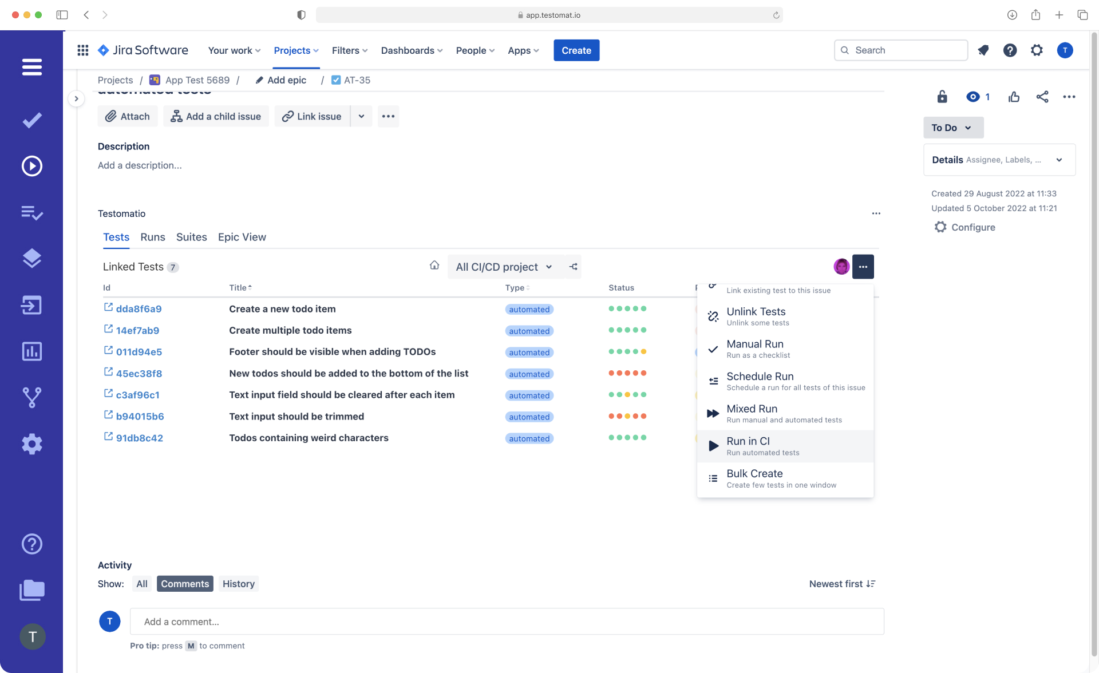The height and width of the screenshot is (673, 1099).
Task: Click the test id dda8f6a9 link
Action: [137, 308]
